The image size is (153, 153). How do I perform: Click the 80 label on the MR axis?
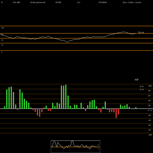click(x=149, y=91)
